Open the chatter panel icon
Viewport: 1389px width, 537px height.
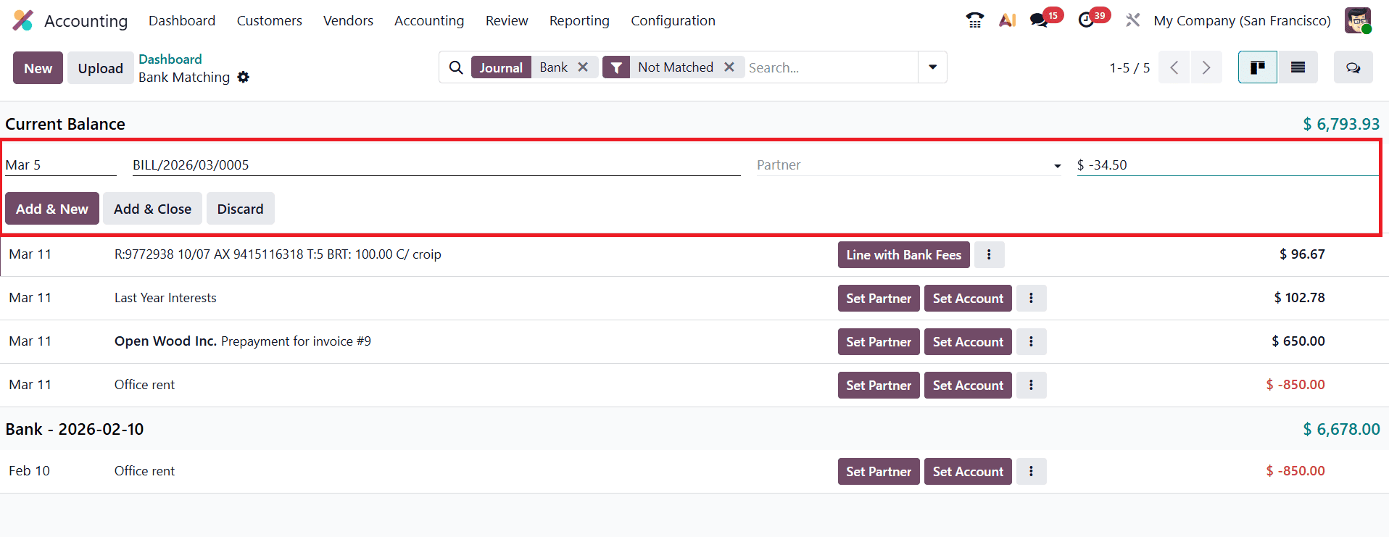click(x=1353, y=67)
